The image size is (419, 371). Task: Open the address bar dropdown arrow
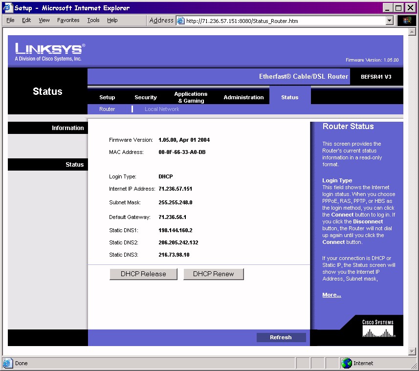[390, 21]
